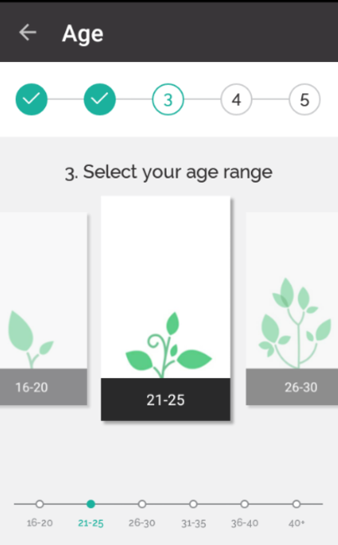The height and width of the screenshot is (545, 338).
Task: Tap the curly sprout plant icon
Action: point(168,345)
